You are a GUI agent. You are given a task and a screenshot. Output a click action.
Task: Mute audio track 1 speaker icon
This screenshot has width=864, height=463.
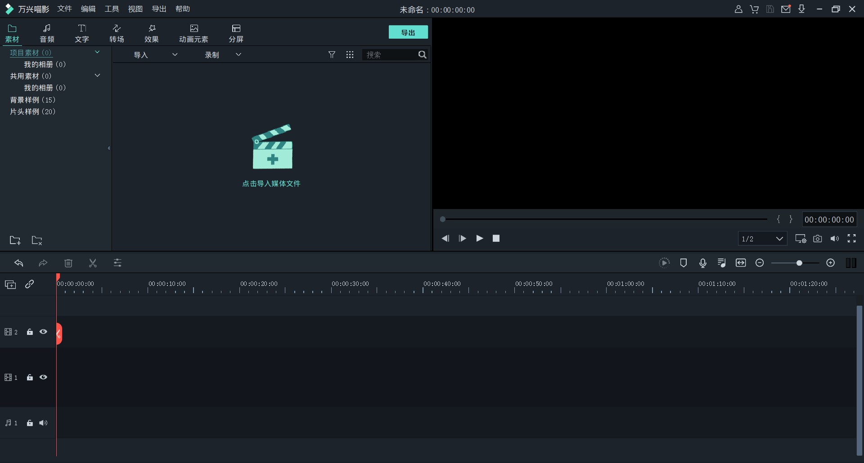click(43, 423)
